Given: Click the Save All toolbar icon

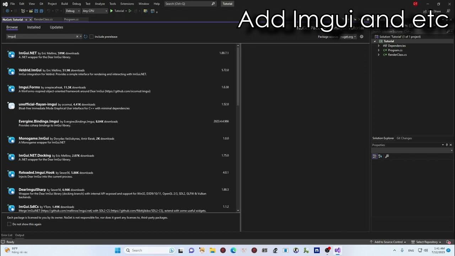Looking at the screenshot, I should [41, 11].
